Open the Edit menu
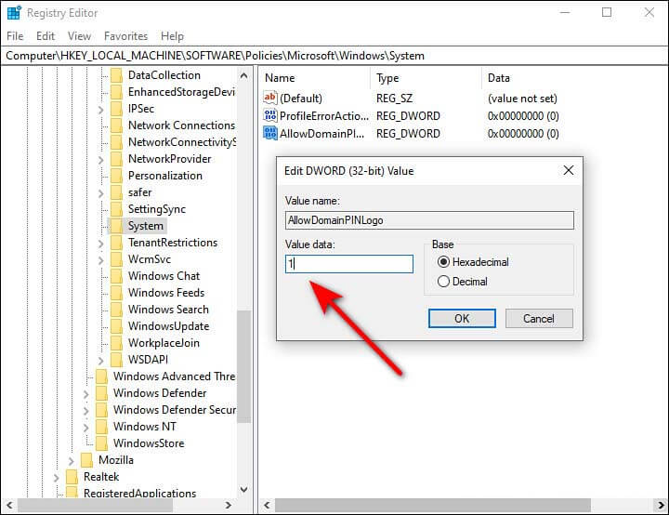Viewport: 669px width, 515px height. pyautogui.click(x=46, y=36)
